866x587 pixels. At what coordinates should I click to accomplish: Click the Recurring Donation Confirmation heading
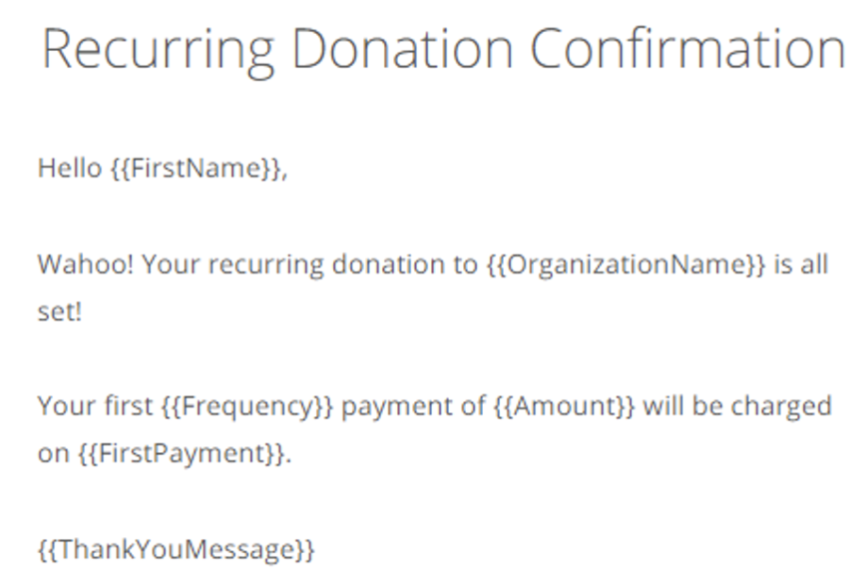pos(443,51)
